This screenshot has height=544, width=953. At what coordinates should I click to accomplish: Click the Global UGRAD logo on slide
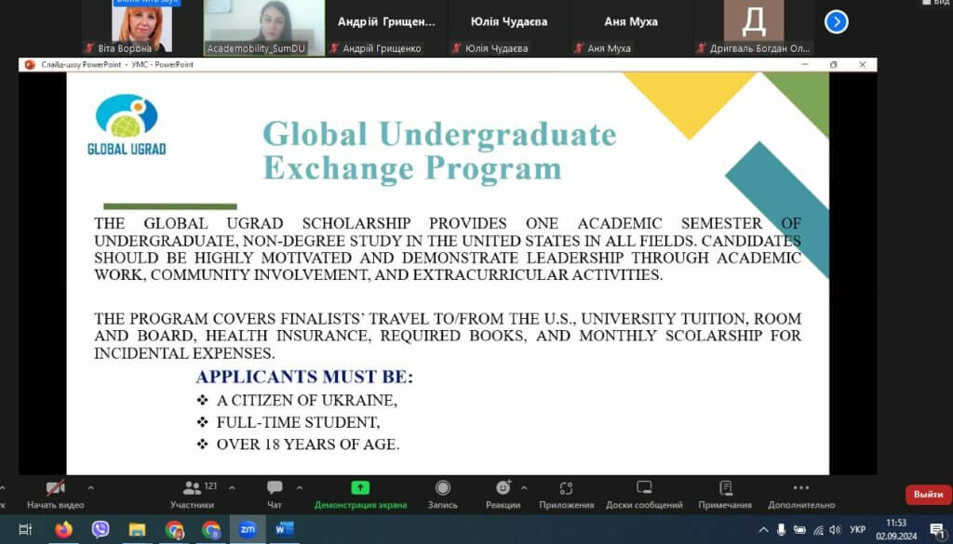[x=127, y=125]
